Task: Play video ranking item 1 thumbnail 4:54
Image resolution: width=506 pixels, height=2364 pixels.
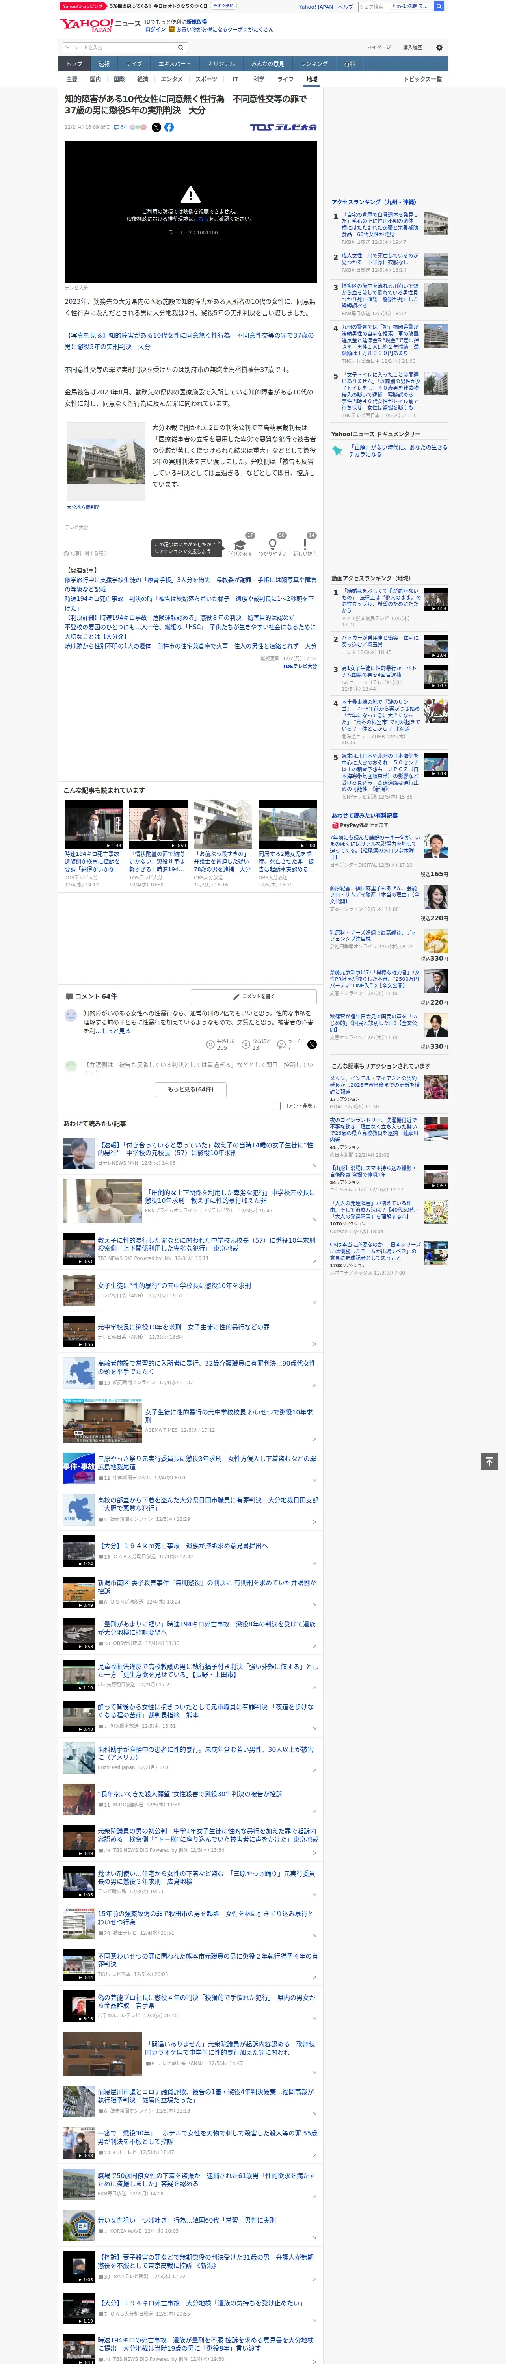Action: (x=436, y=599)
